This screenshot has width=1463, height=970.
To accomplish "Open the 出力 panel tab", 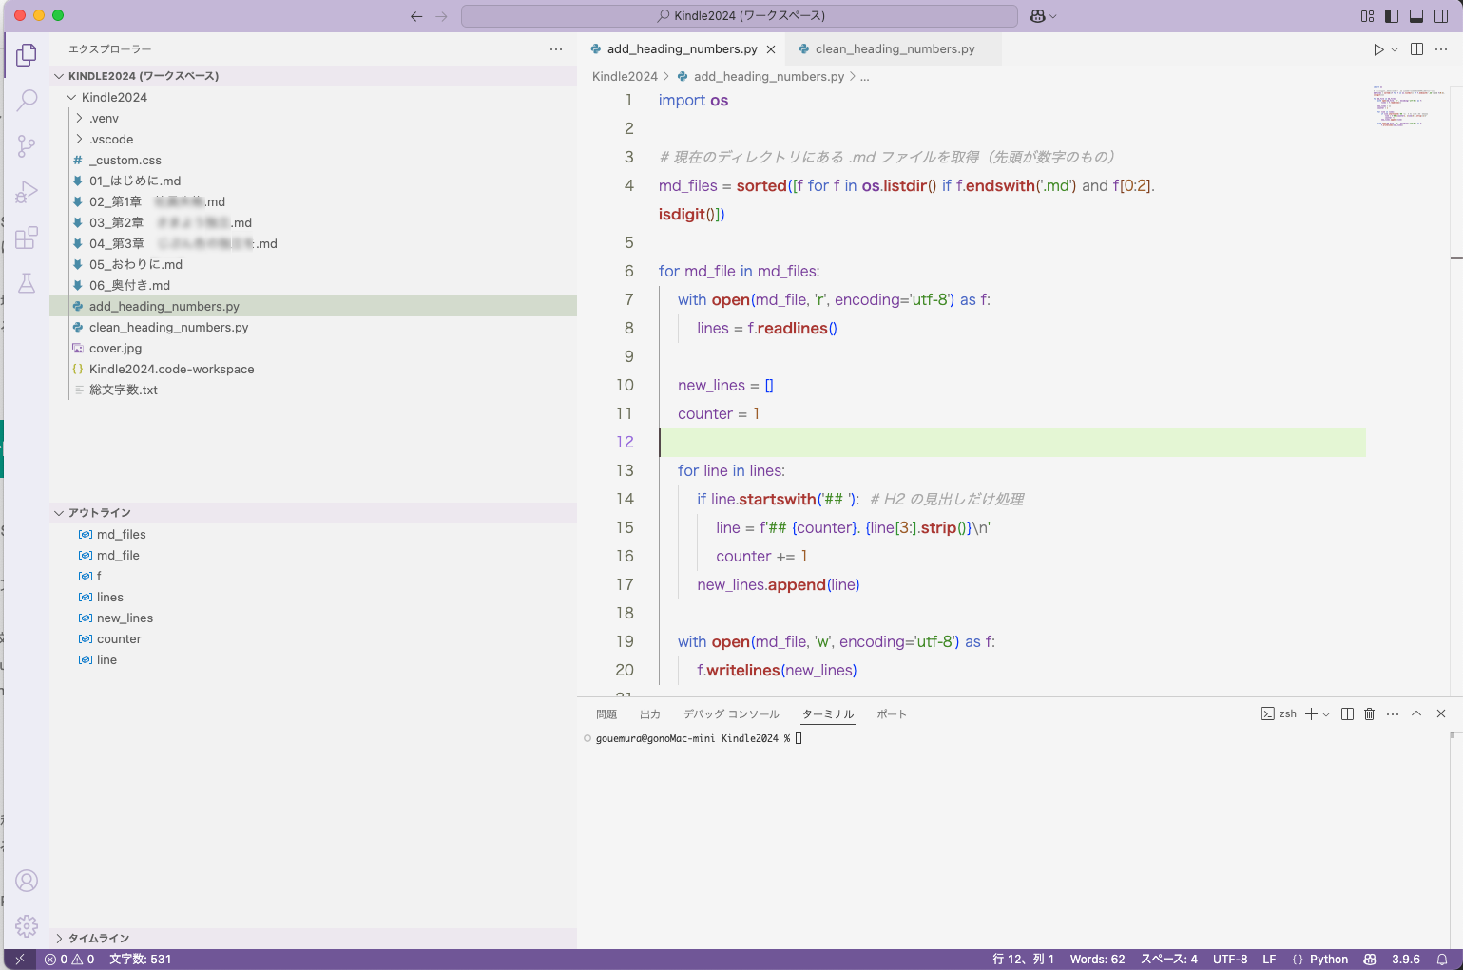I will click(650, 714).
